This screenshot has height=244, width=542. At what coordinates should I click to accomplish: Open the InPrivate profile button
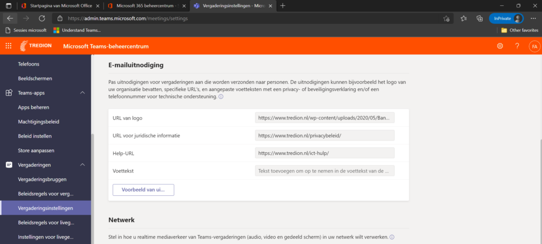pos(506,18)
